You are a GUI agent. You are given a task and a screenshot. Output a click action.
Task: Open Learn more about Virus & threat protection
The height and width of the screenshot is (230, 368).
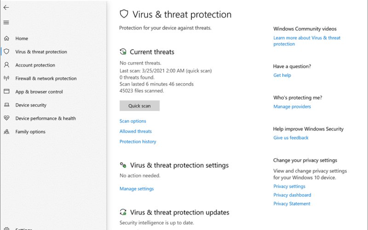click(307, 41)
